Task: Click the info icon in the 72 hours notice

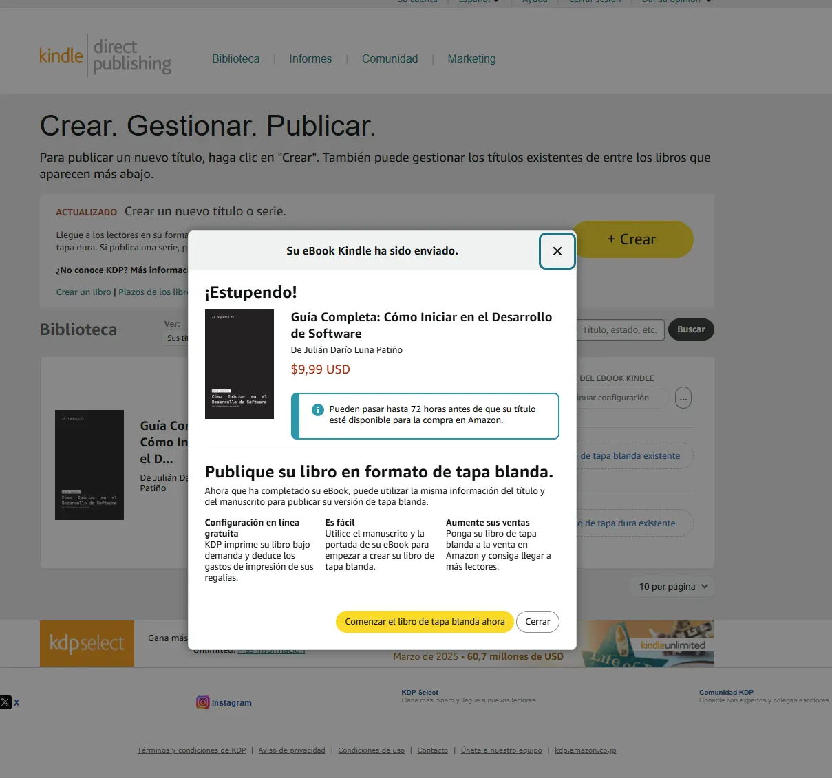Action: [x=318, y=410]
